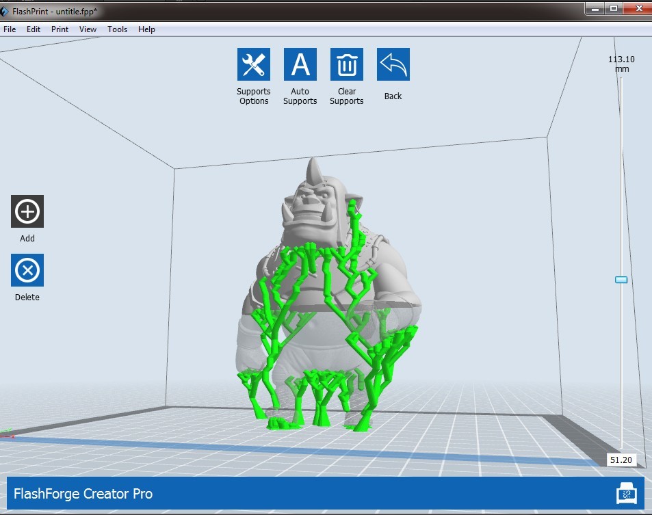Image resolution: width=652 pixels, height=515 pixels.
Task: Minimize the FlashPrint window
Action: pyautogui.click(x=595, y=8)
